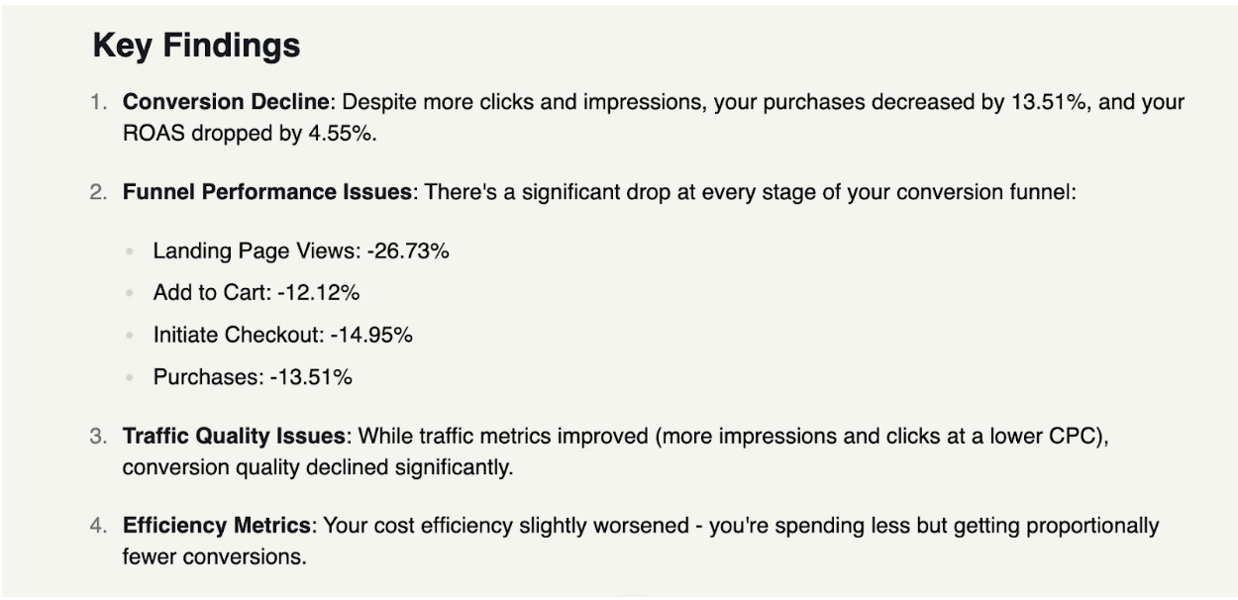Select the Initiate Checkout -14.95% bullet
This screenshot has width=1238, height=600.
tap(282, 335)
